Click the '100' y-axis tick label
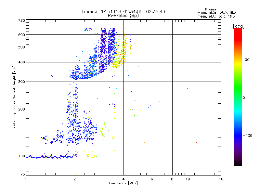Image resolution: width=260 pixels, height=195 pixels. [x=22, y=156]
